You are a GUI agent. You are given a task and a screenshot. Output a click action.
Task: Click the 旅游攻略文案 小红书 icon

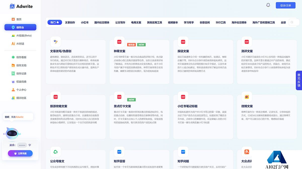pos(55,97)
